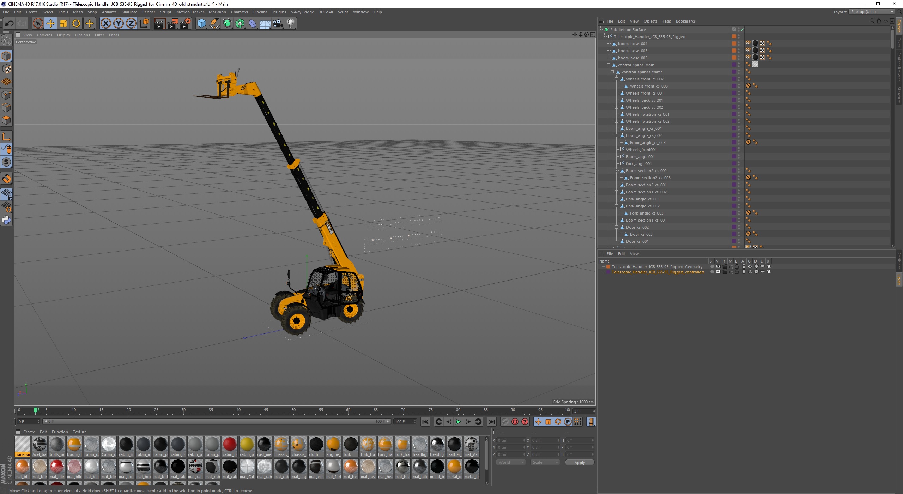Viewport: 903px width, 494px height.
Task: Toggle solo for Rigged_Geometry layer
Action: pos(712,267)
